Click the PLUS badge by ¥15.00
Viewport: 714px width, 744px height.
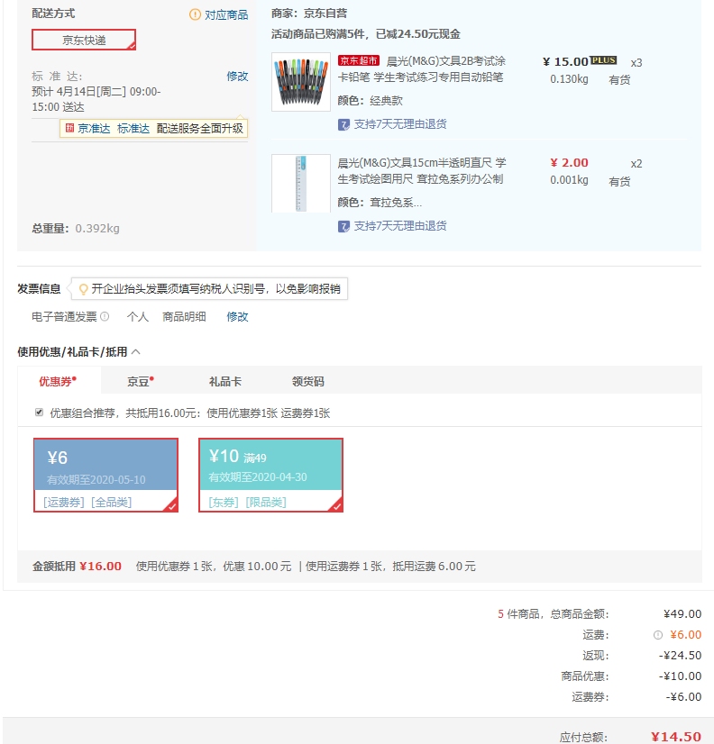click(x=603, y=60)
